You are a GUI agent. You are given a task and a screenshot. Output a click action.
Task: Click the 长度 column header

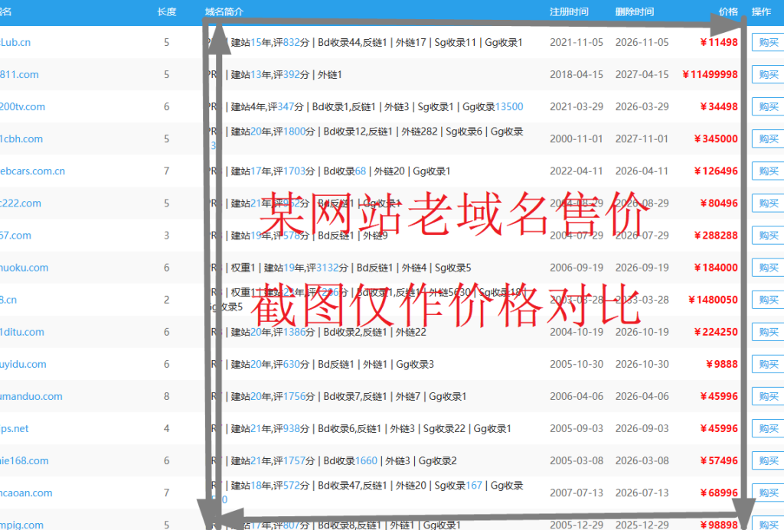point(166,12)
